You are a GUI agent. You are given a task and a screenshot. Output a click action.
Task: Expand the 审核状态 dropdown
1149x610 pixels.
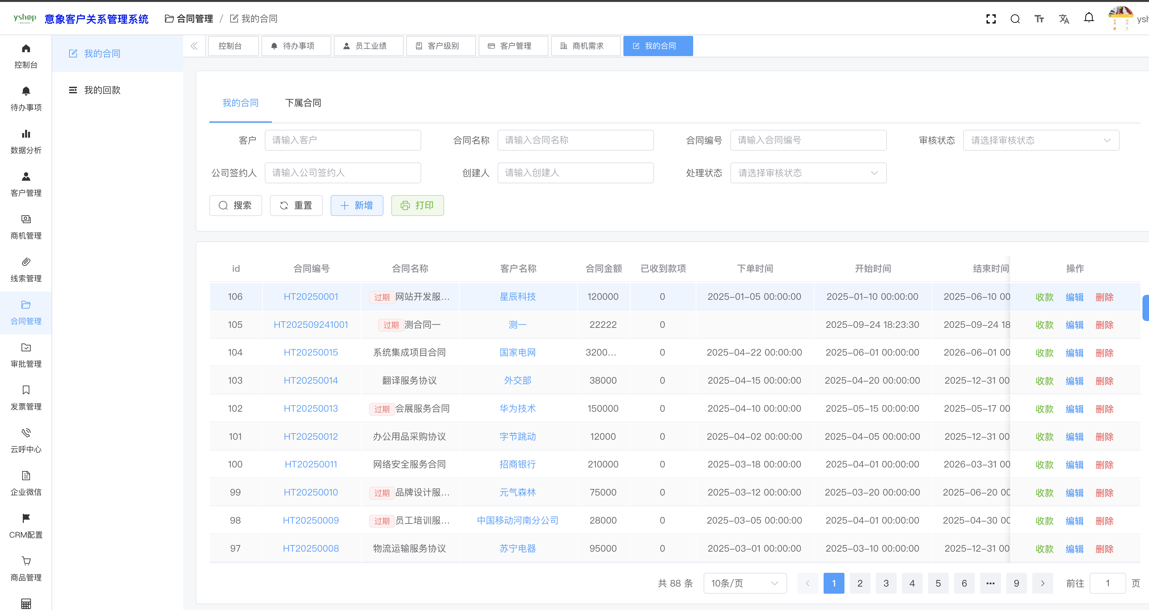click(x=1041, y=140)
